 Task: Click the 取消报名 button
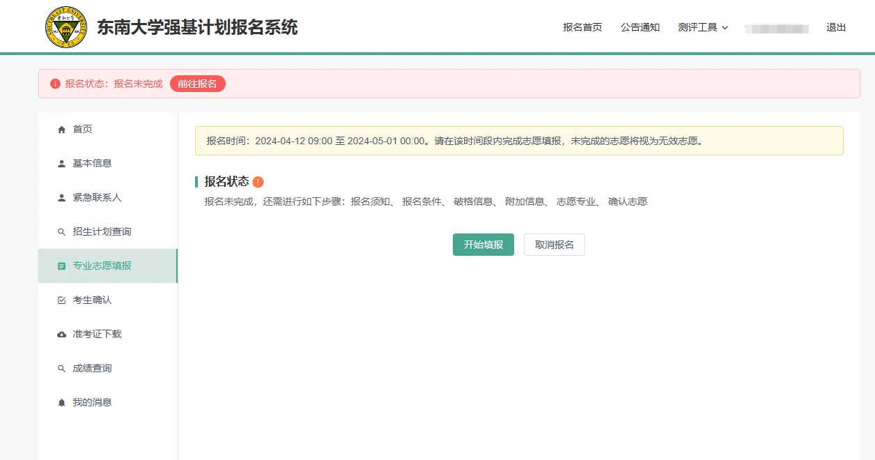click(x=554, y=245)
